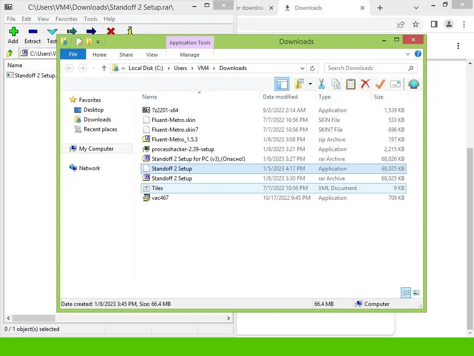Select Recent places in the sidebar

100,129
